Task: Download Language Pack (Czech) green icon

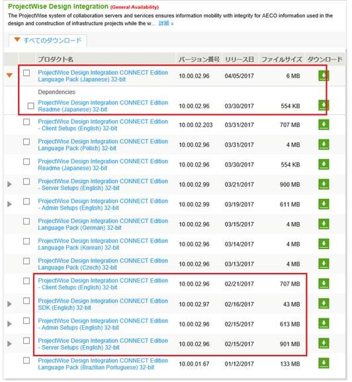Action: (x=324, y=264)
